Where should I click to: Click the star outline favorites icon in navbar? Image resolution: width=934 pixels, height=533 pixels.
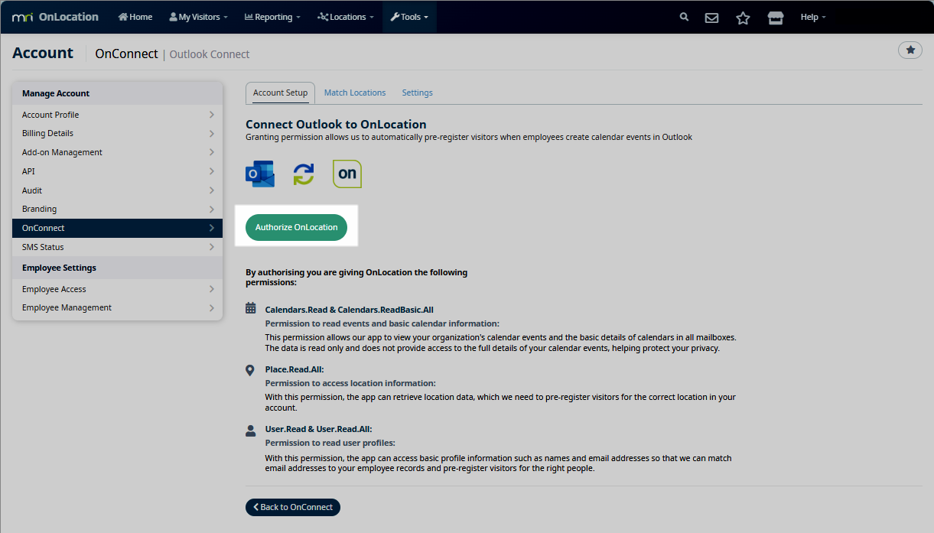point(743,18)
